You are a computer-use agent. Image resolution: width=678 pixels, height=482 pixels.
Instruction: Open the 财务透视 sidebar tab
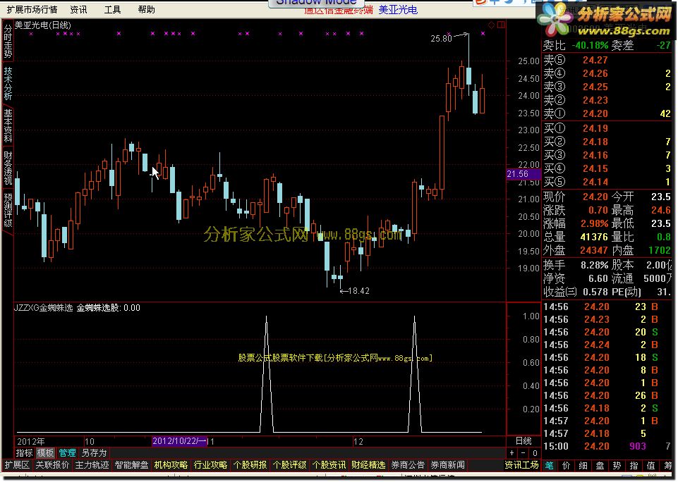coord(8,168)
